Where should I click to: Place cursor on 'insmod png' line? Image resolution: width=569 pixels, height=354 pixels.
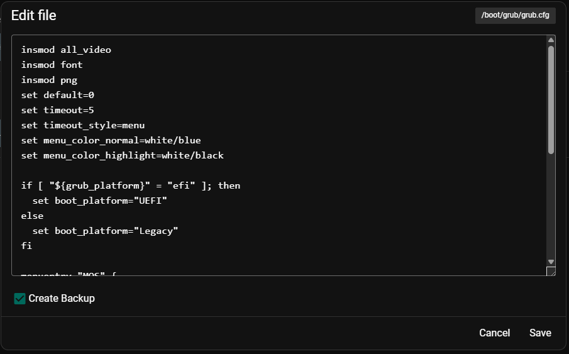pyautogui.click(x=49, y=80)
